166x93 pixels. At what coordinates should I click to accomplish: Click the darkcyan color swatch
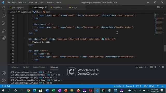click(x=103, y=39)
